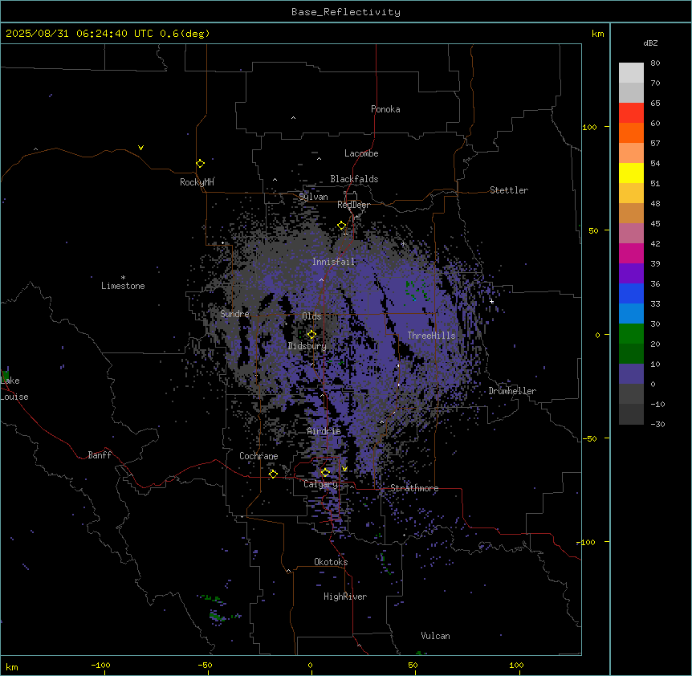Screen dimensions: 692x676
Task: Click the Stettler label
Action: point(509,190)
